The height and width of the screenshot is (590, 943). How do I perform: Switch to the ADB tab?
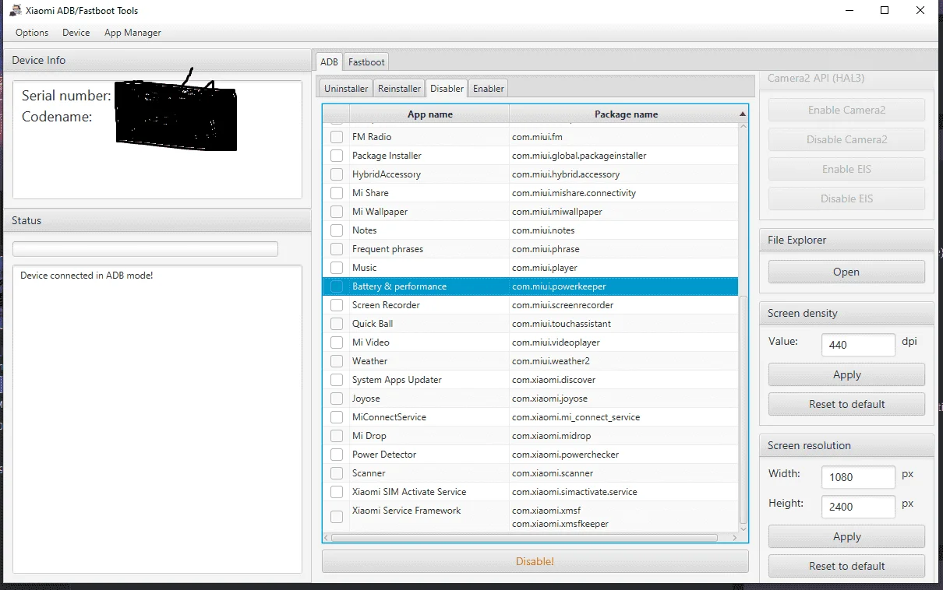click(329, 62)
